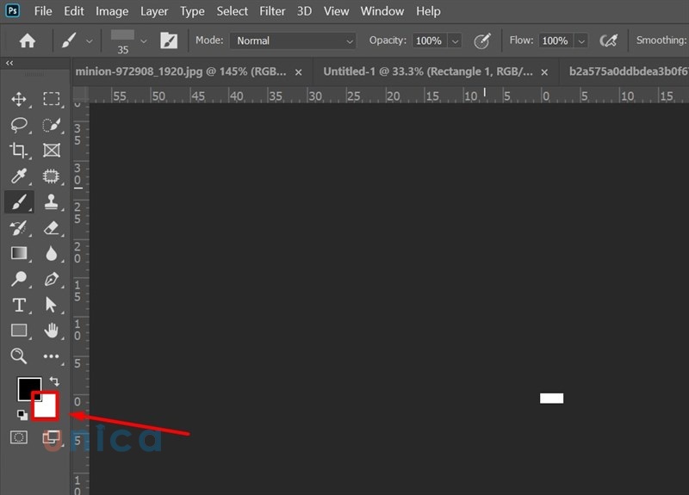689x495 pixels.
Task: Open the File menu
Action: 43,11
